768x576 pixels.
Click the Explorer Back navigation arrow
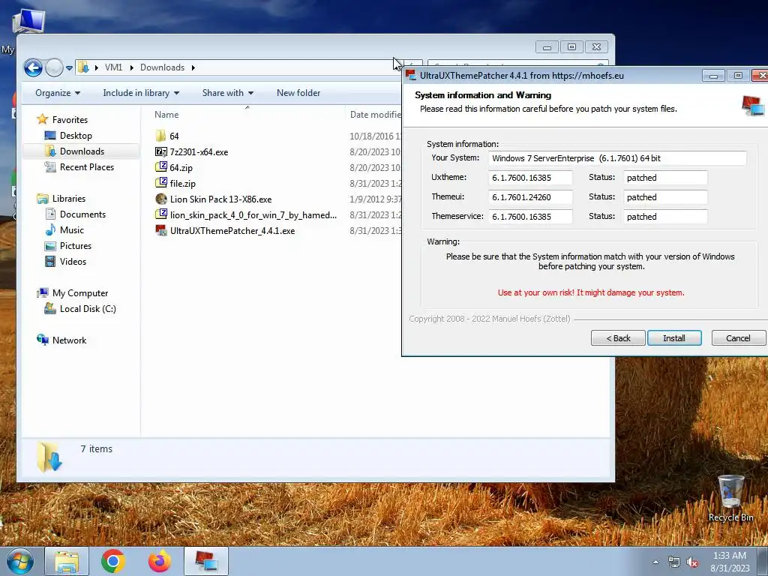tap(33, 67)
